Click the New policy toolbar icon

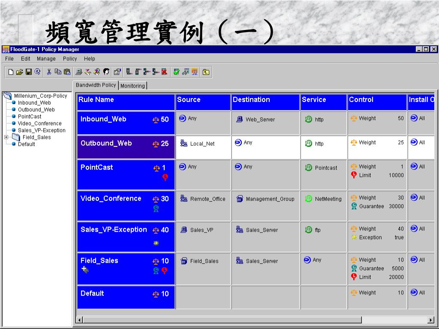[11, 72]
